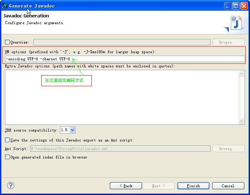Maximize the Generate Javadoc window
Viewport: 250px width, 195px height.
(236, 6)
